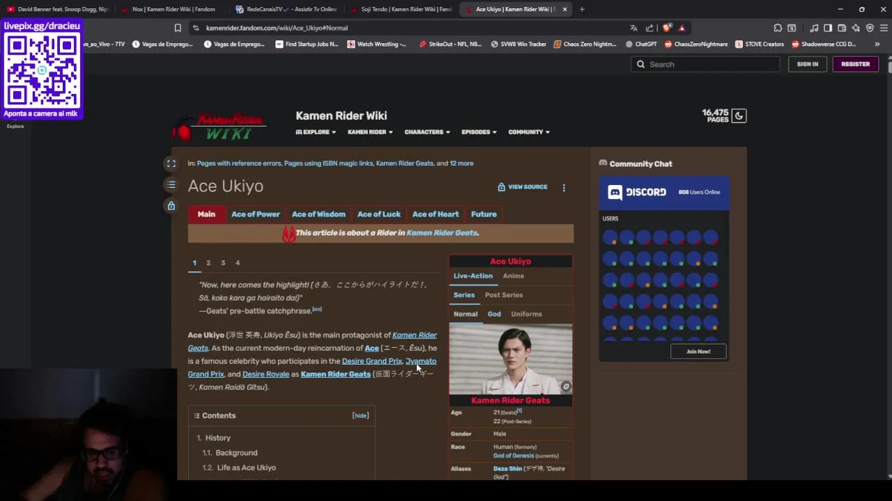Show more bookmarks chevron

pos(877,44)
